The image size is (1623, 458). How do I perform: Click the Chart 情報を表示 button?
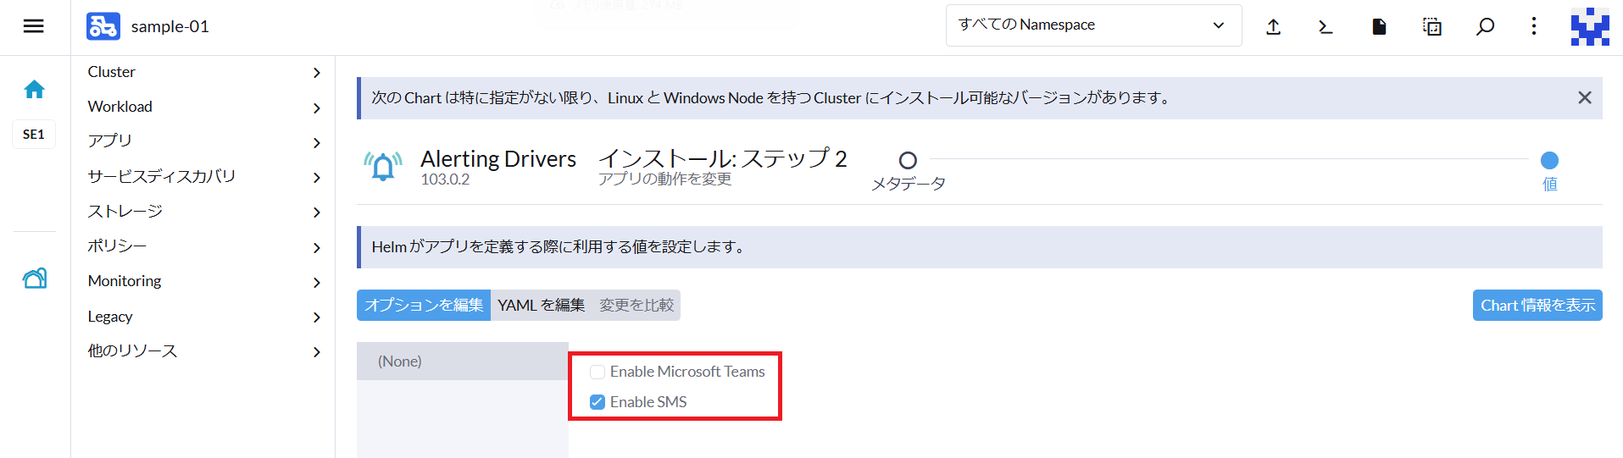point(1537,306)
